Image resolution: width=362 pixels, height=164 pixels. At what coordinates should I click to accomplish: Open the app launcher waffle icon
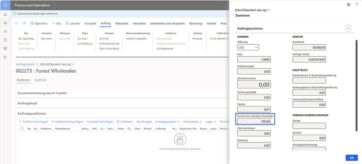5,5
